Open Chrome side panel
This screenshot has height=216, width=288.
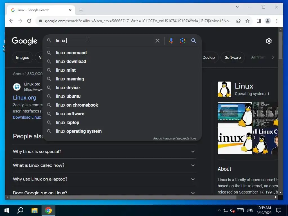click(259, 21)
